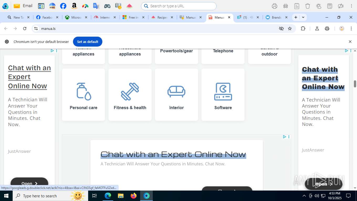
Task: Open the three-dot menu of the top bar
Action: click(x=351, y=6)
